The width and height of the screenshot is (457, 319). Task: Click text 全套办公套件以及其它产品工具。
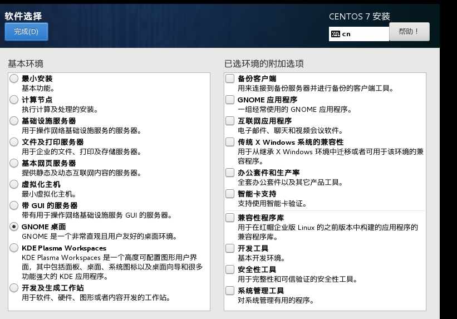[291, 182]
